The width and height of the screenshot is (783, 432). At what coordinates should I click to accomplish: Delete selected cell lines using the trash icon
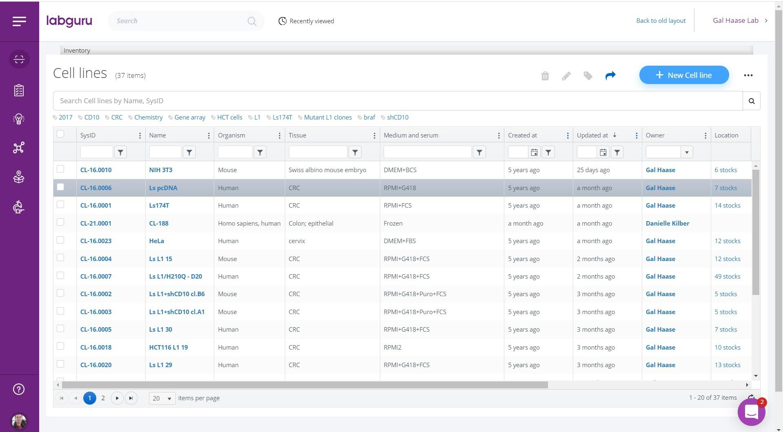click(545, 75)
